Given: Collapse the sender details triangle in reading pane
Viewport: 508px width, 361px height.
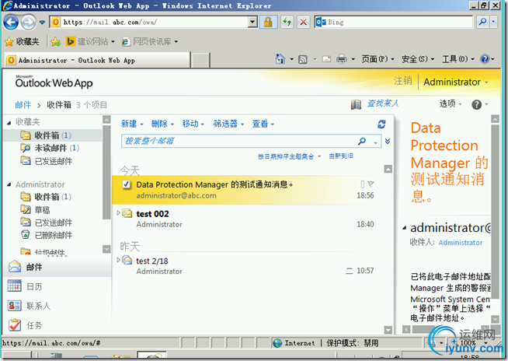Looking at the screenshot, I should point(405,228).
